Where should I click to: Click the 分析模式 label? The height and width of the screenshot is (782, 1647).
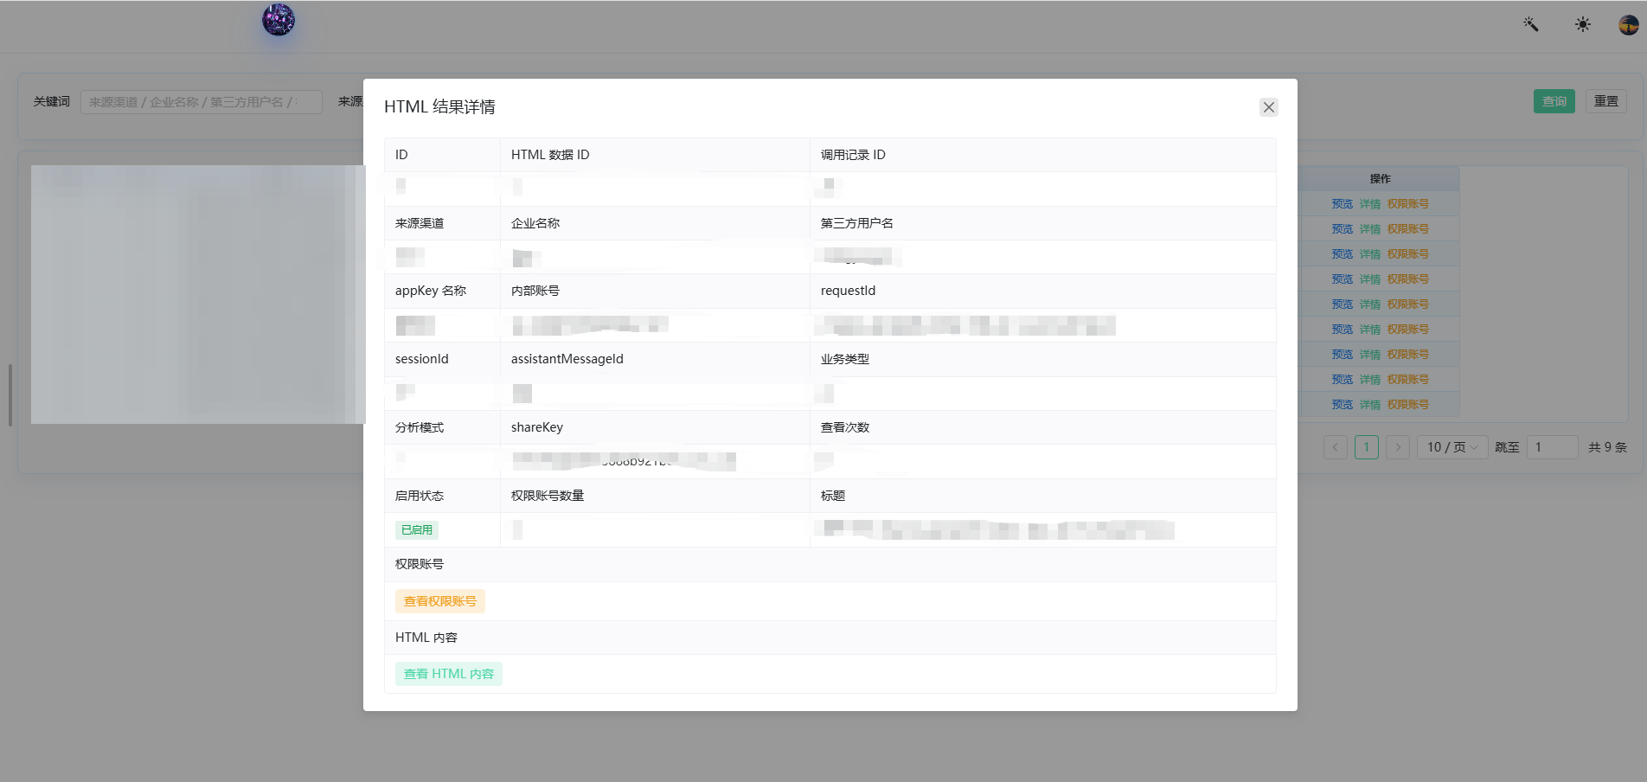pyautogui.click(x=420, y=427)
